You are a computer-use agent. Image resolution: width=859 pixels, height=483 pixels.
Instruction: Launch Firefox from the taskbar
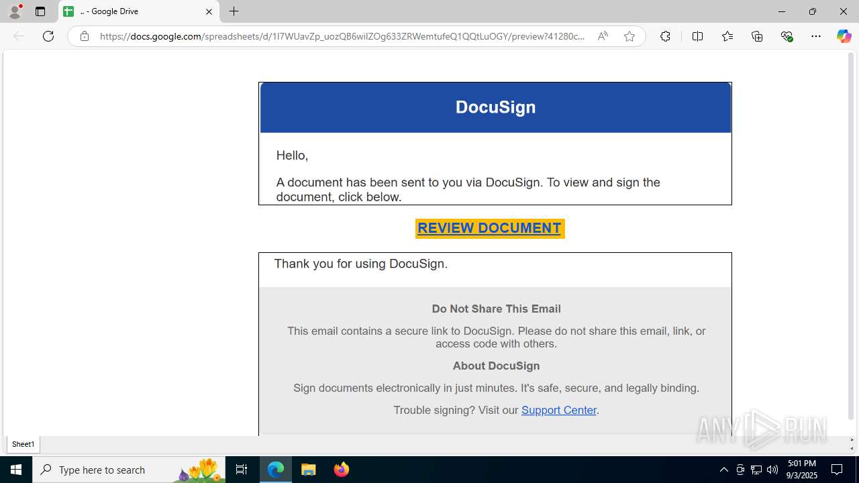(342, 470)
